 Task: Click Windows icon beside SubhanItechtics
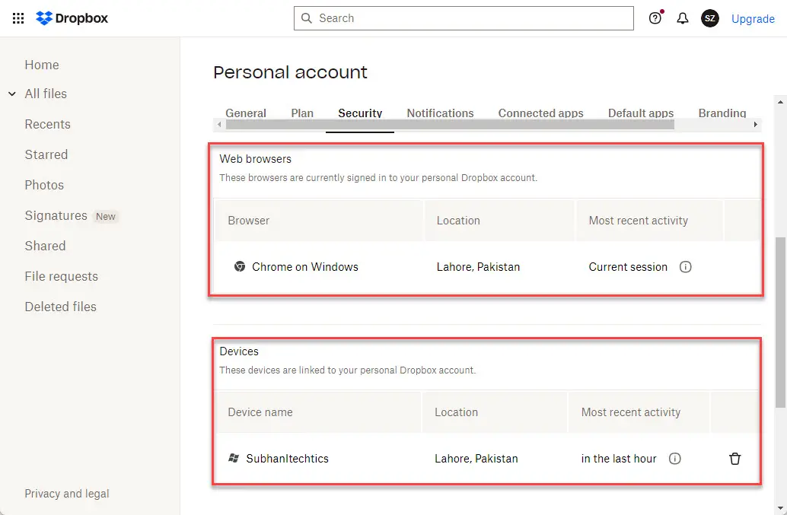pos(234,458)
